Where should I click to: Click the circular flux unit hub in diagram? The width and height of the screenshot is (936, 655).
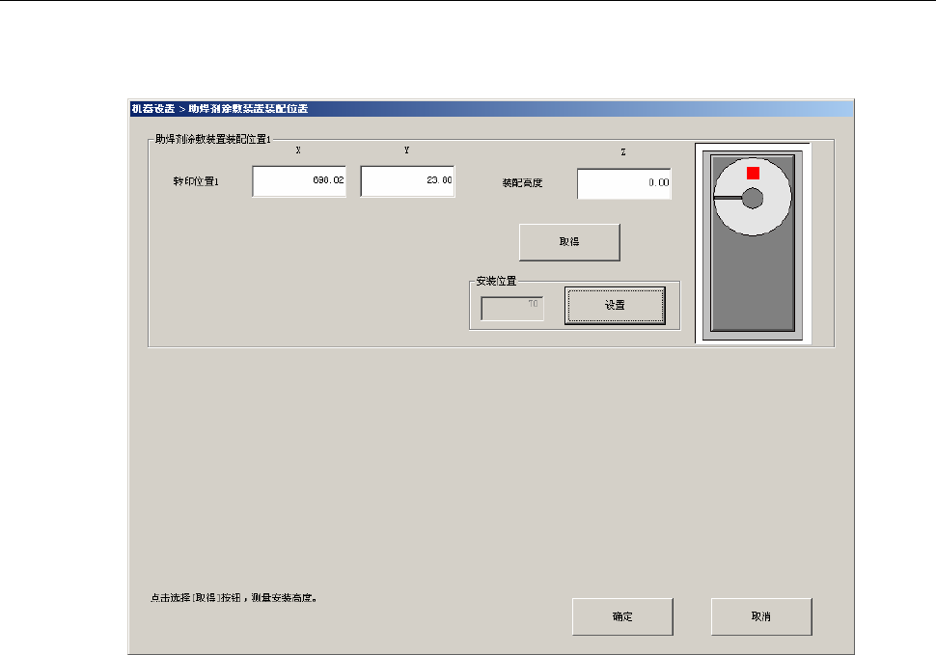(x=752, y=198)
